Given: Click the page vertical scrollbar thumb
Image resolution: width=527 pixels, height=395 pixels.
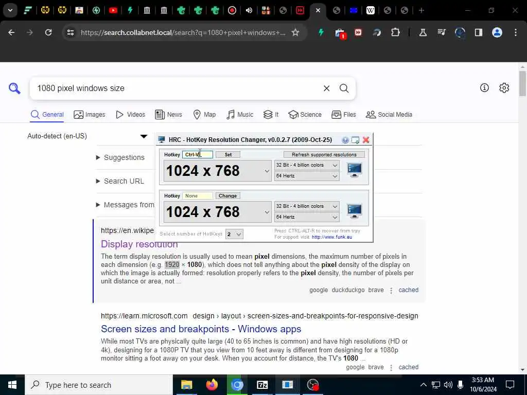Looking at the screenshot, I should point(522,83).
